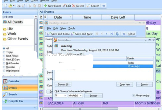Click the New Event plus icon
This screenshot has width=162, height=110.
[x=45, y=6]
